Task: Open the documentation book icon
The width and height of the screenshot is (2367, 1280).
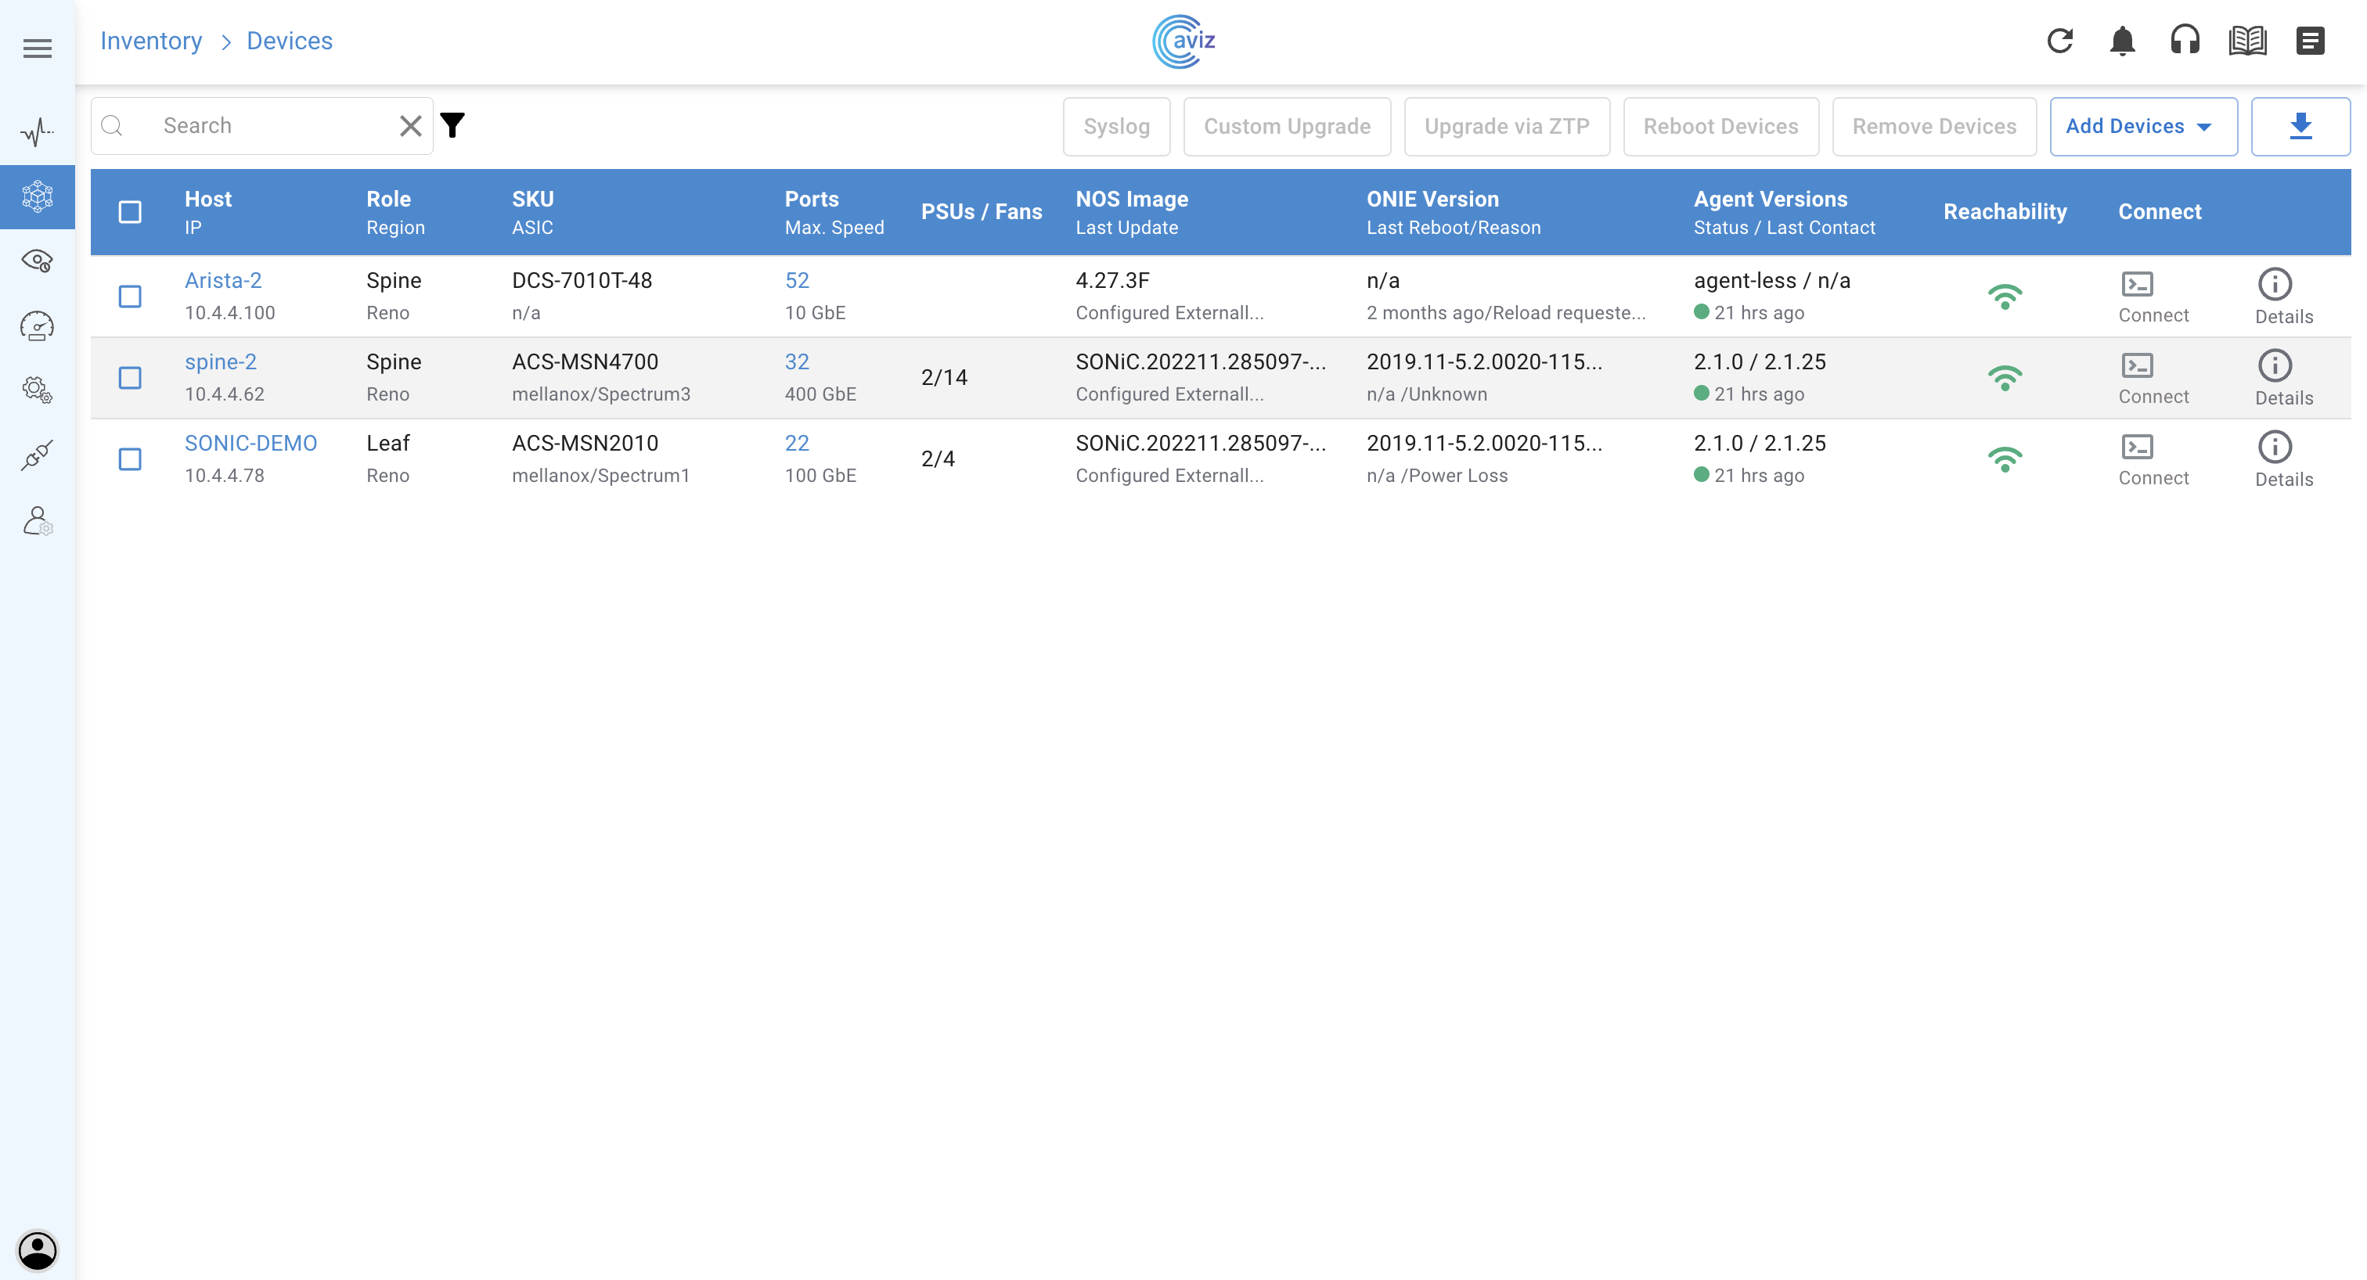Action: pyautogui.click(x=2246, y=41)
